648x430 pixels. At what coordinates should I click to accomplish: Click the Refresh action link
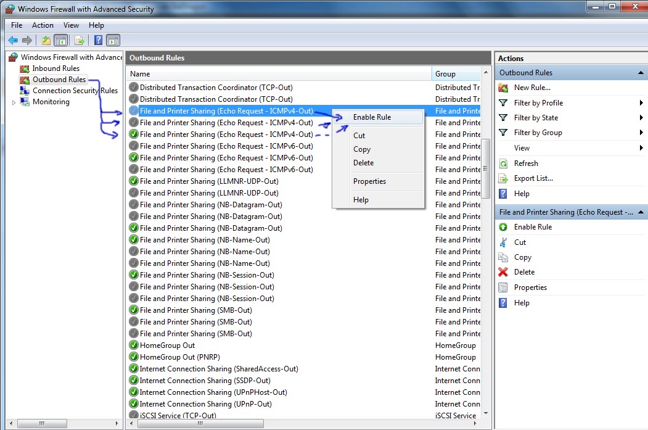coord(526,163)
